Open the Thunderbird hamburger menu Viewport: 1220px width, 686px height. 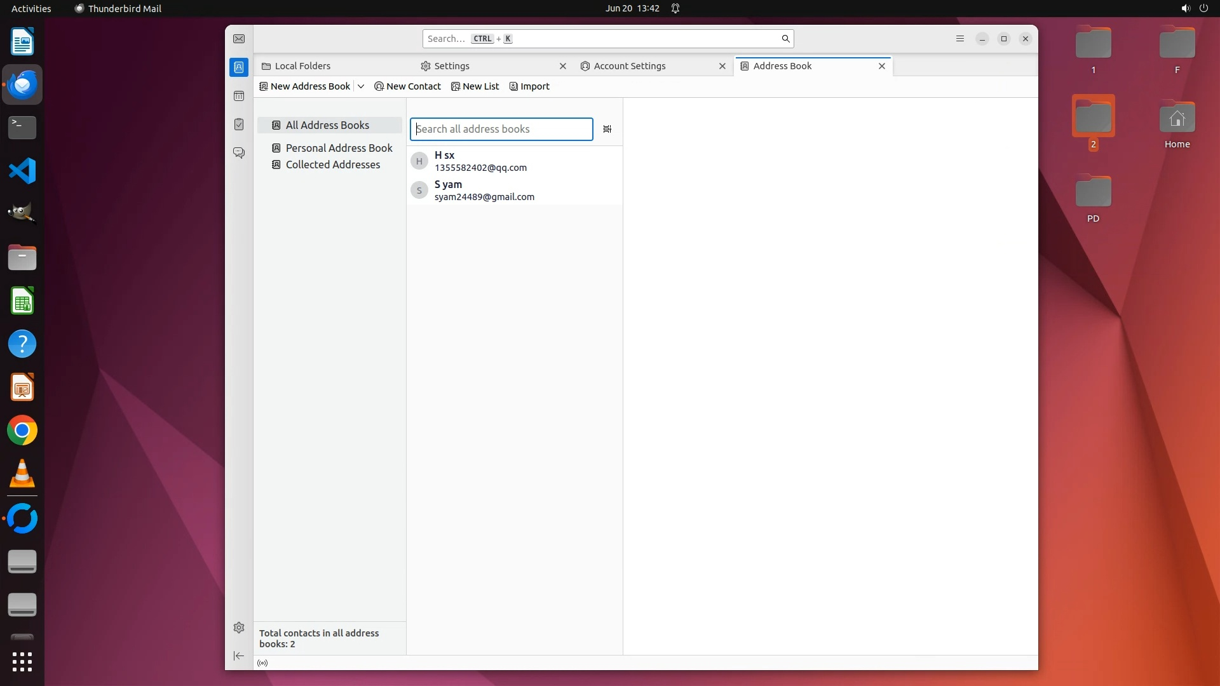[959, 39]
